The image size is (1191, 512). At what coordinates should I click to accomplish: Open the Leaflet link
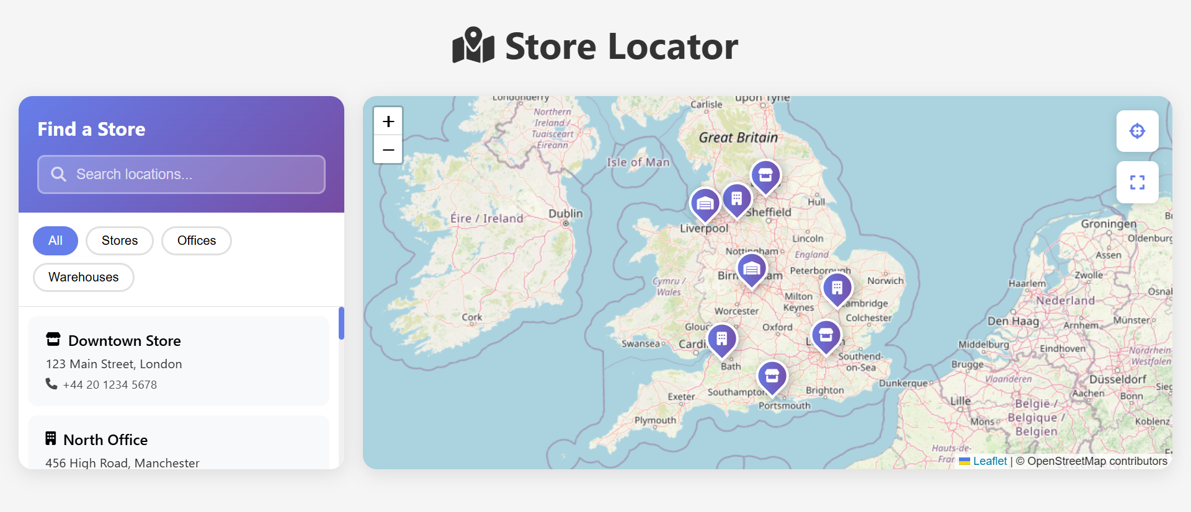point(989,461)
